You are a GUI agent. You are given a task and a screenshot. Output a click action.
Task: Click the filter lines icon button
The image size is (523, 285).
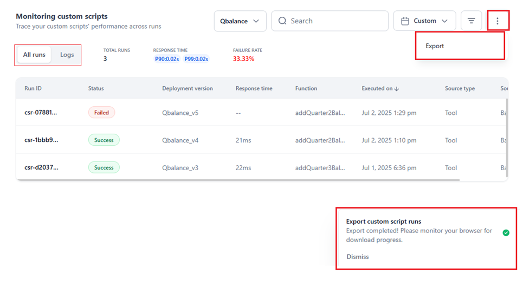coord(472,21)
